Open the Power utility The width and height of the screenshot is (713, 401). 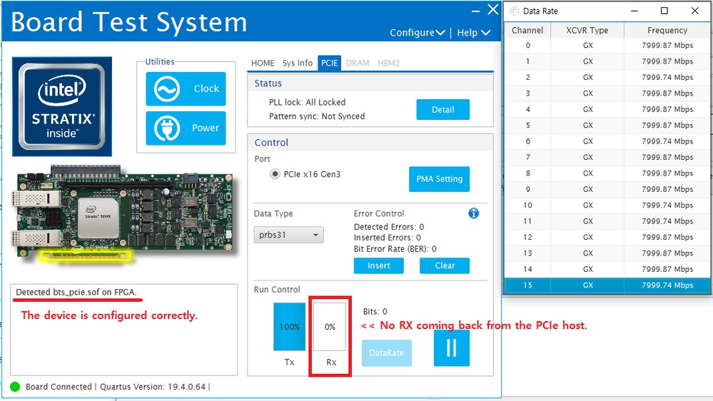point(186,128)
